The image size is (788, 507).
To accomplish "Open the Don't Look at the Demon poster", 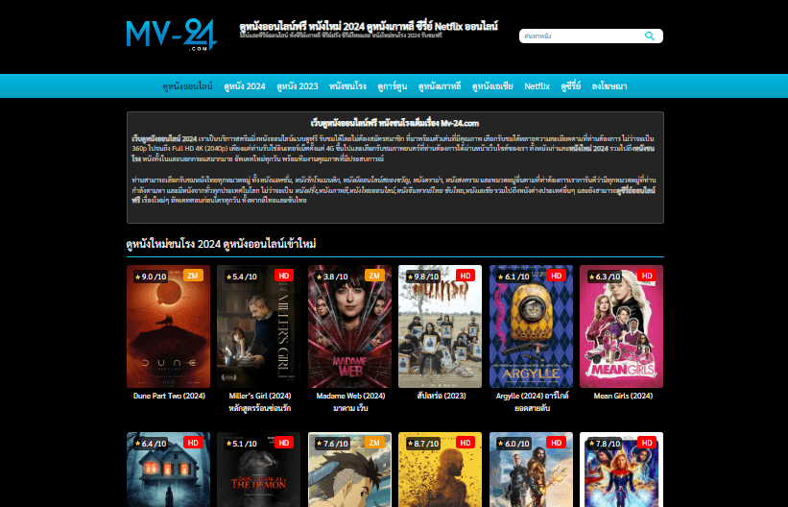I will point(259,470).
